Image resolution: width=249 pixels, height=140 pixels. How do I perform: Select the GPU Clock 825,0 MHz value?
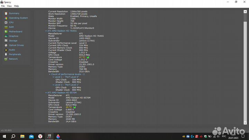(x=71, y=105)
